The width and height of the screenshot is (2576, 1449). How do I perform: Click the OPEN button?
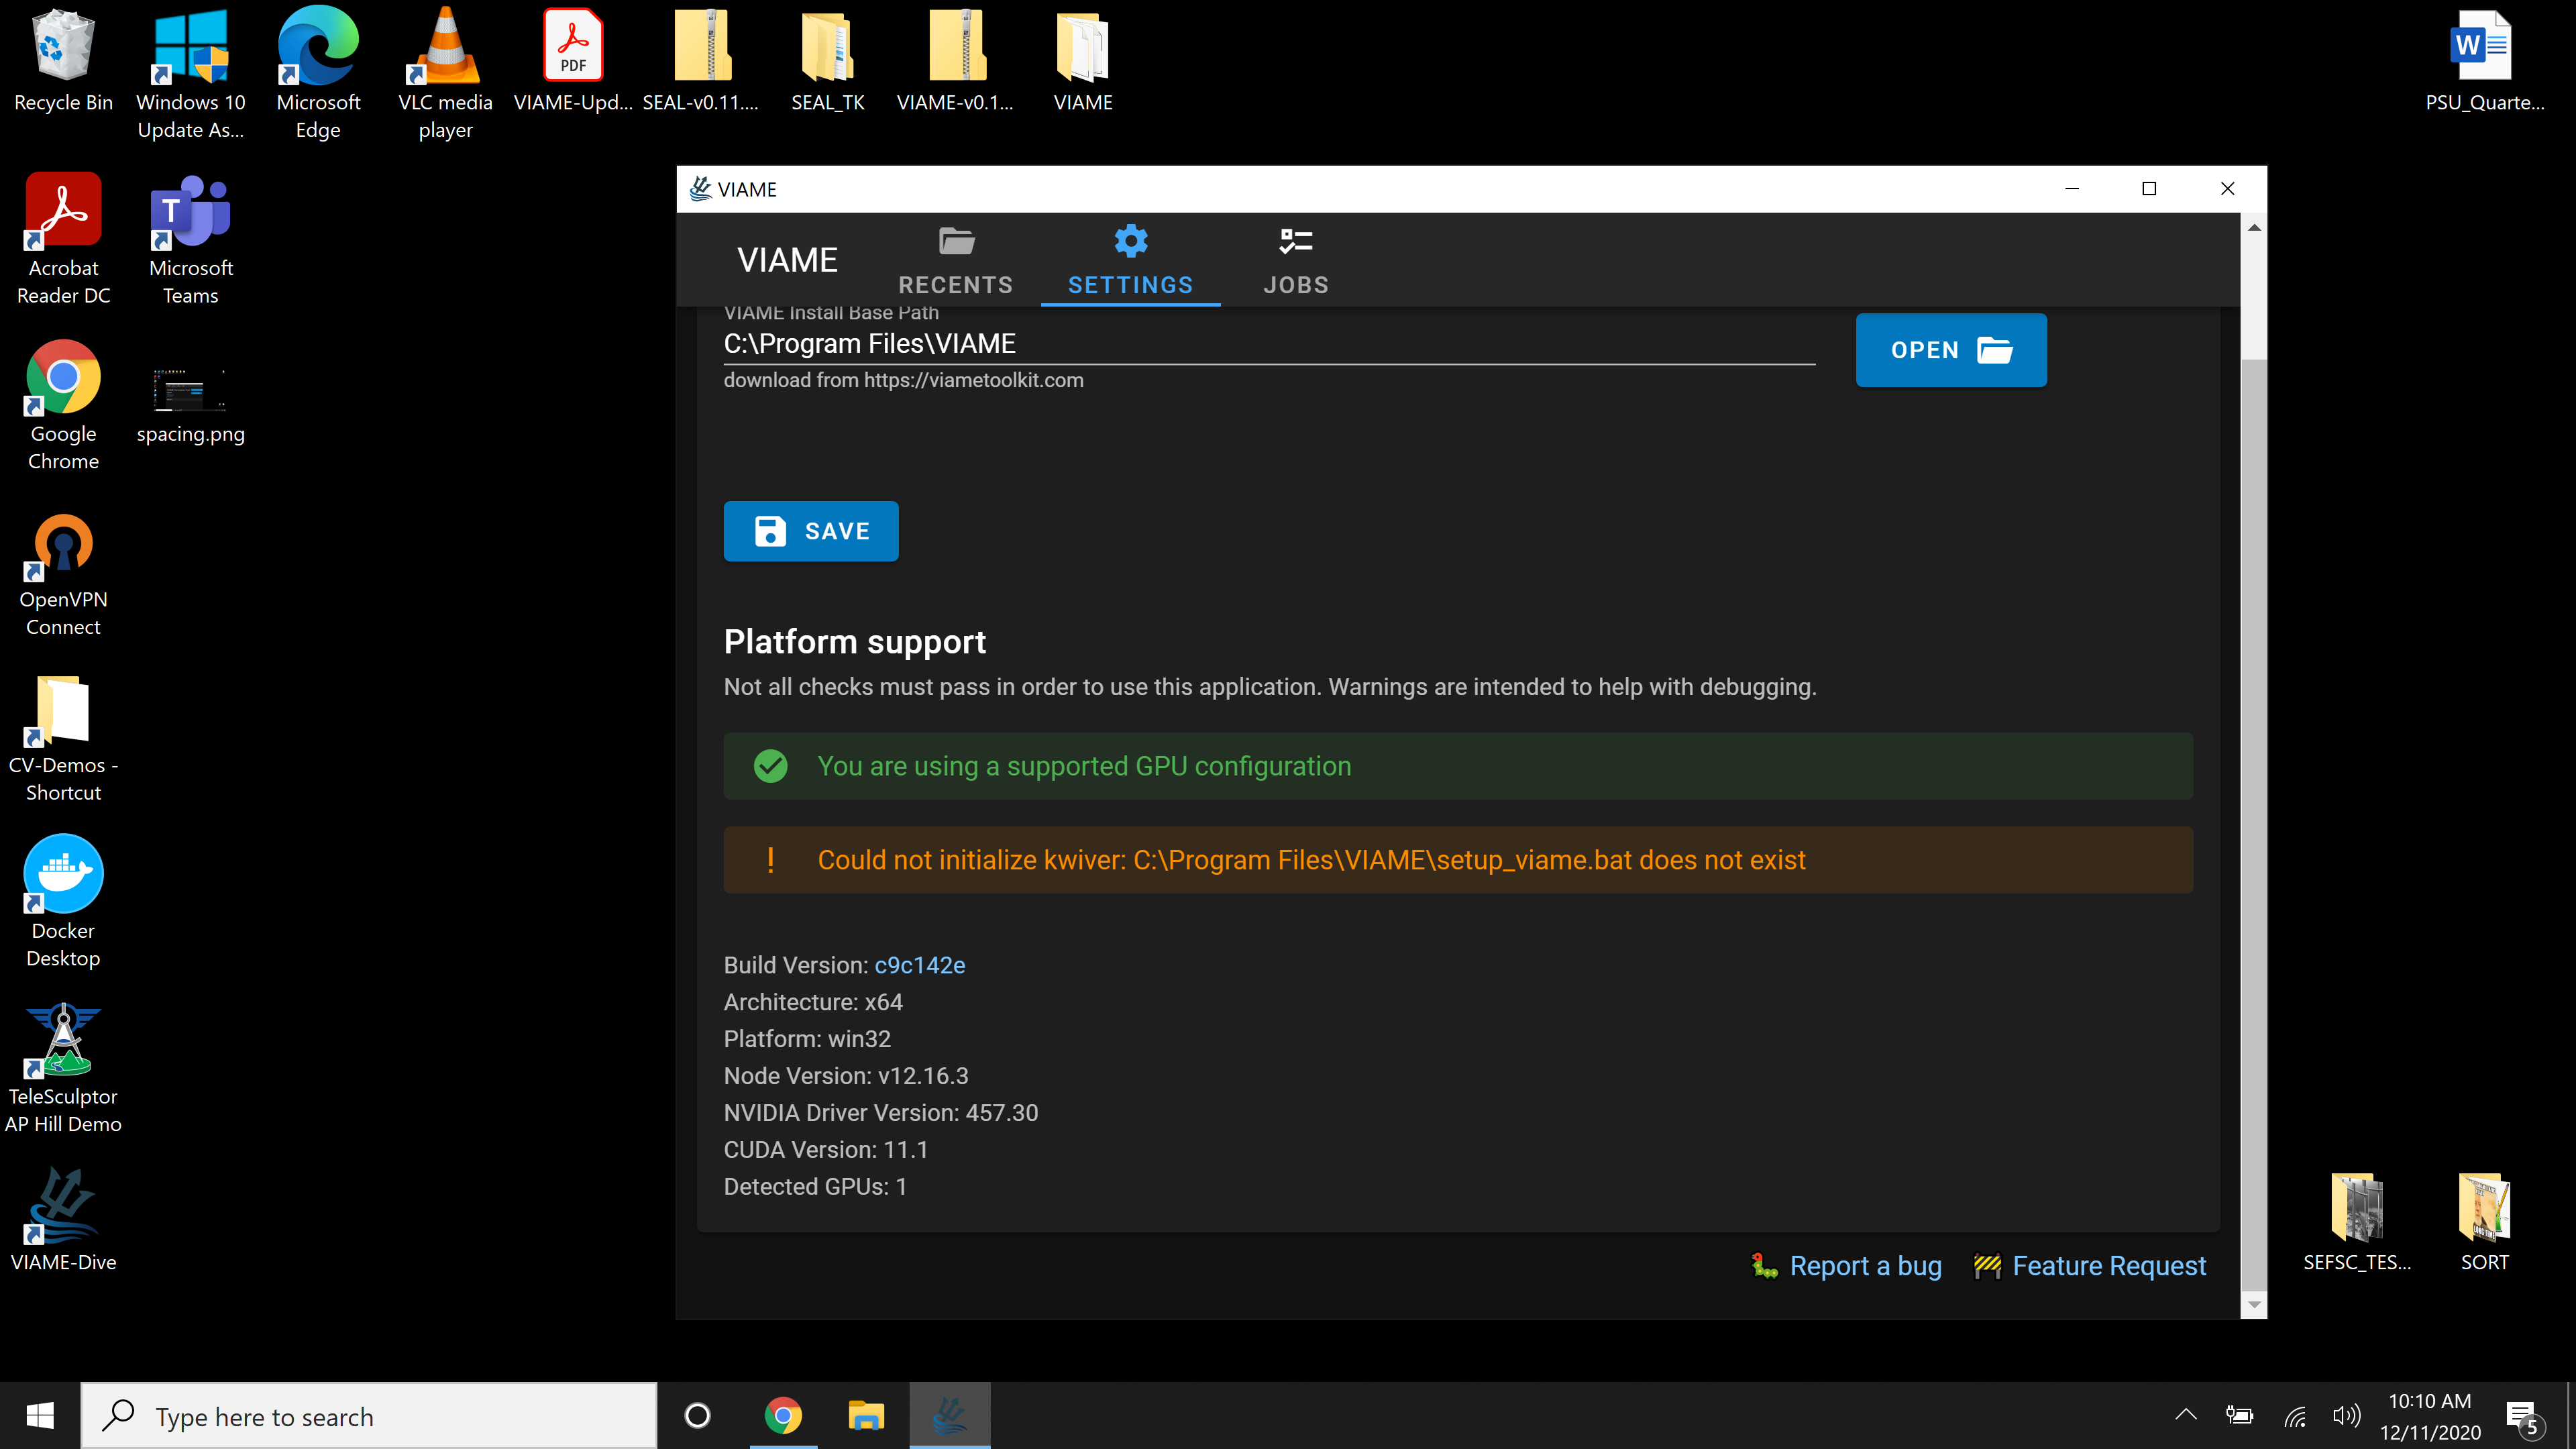pyautogui.click(x=1949, y=350)
